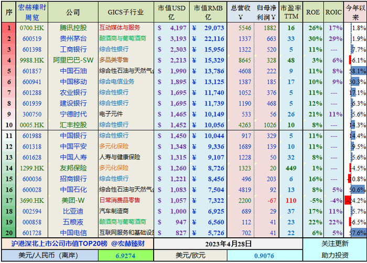Select the 美元/人民币（离岸）label cell
367x263 pixels.
pos(50,256)
